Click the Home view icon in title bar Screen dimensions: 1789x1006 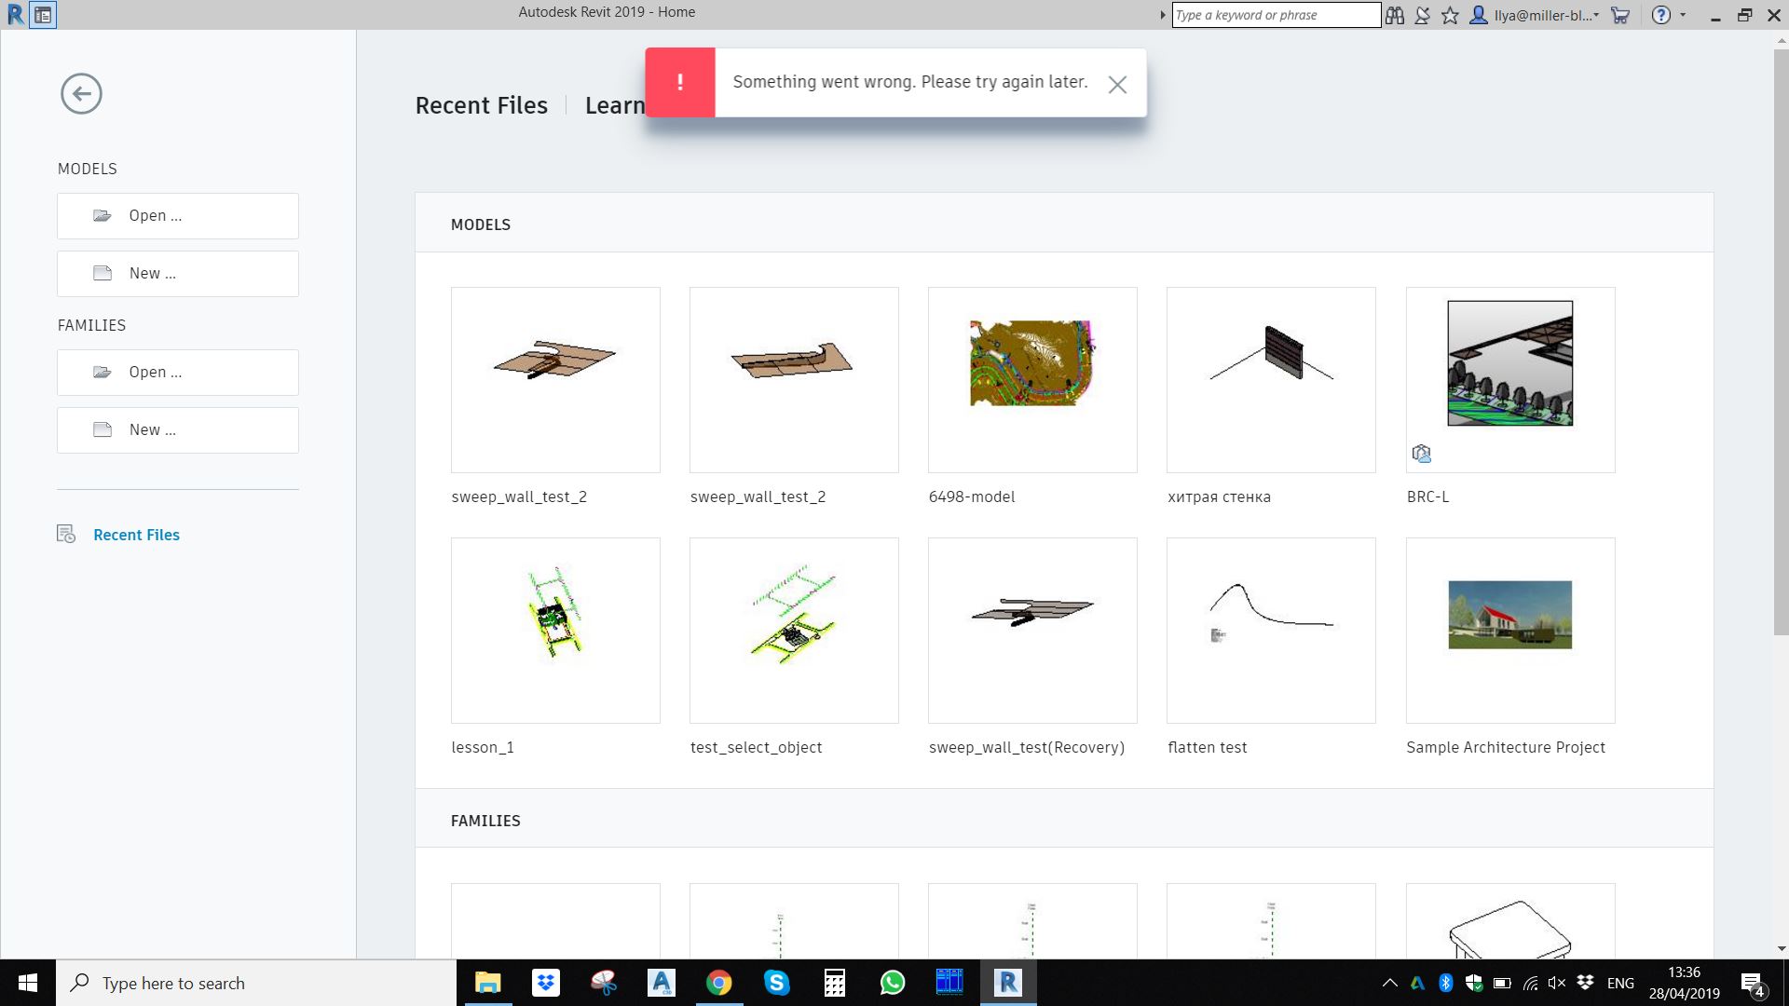(43, 15)
